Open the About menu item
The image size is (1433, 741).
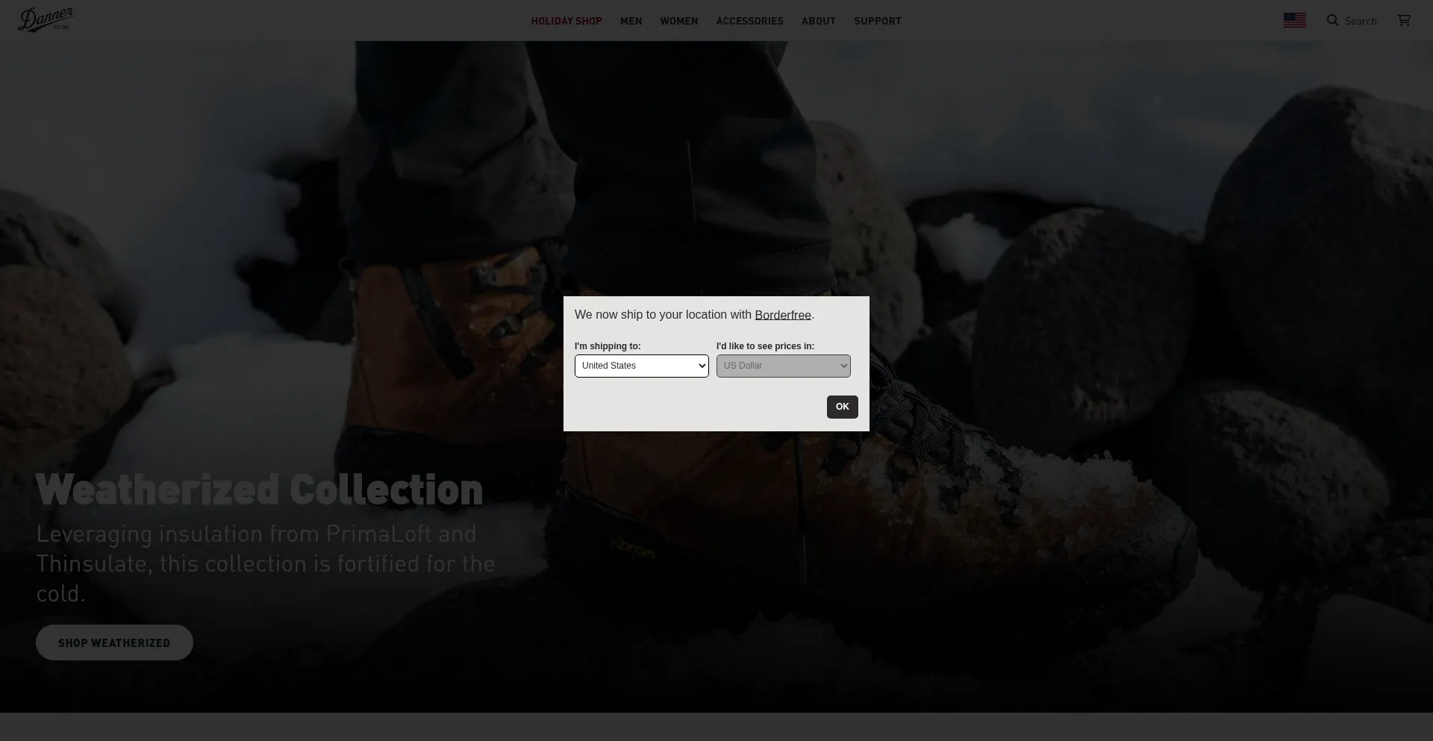(818, 21)
